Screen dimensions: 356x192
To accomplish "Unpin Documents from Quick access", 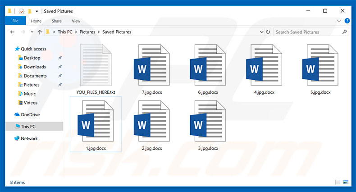I will (60, 76).
